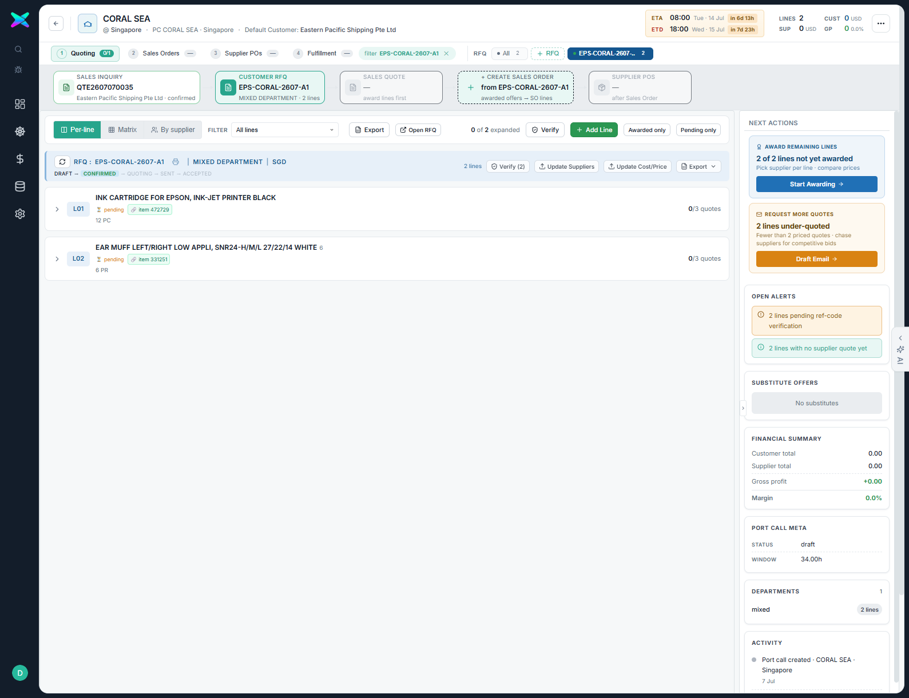Click the Update Cost/Price button
909x698 pixels.
coord(637,166)
